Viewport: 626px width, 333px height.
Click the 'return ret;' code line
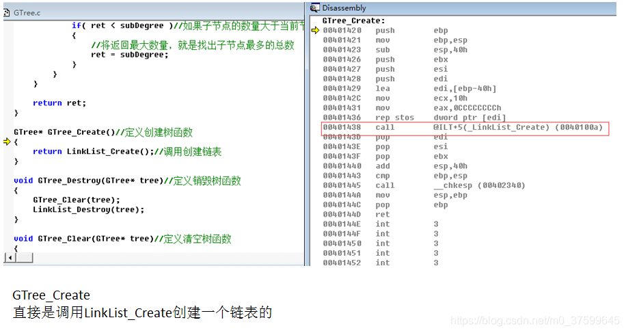(x=59, y=103)
